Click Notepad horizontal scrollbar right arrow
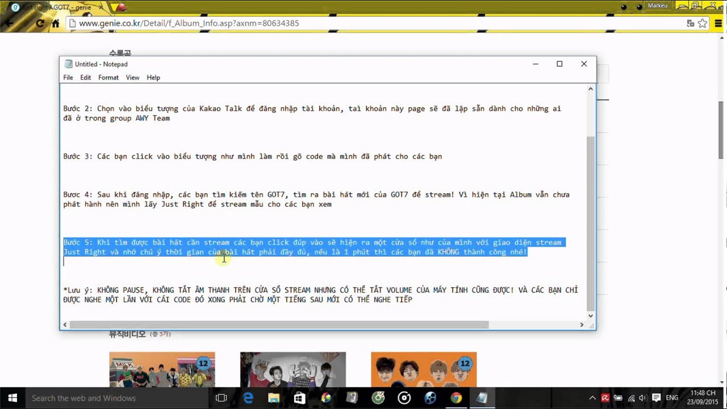Viewport: 727px width, 409px height. tap(582, 325)
